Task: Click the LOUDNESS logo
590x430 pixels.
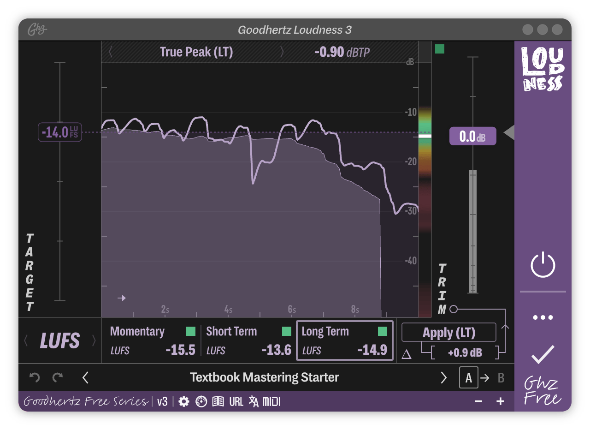Action: [543, 68]
